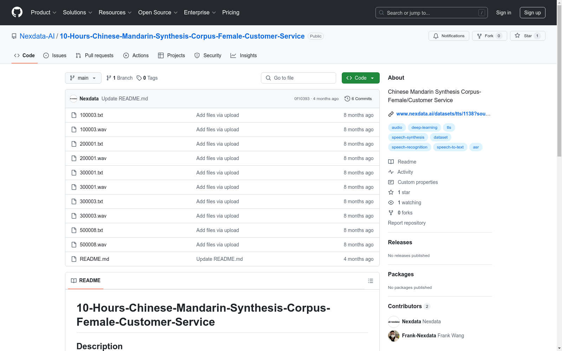Open file README.md

click(94, 259)
